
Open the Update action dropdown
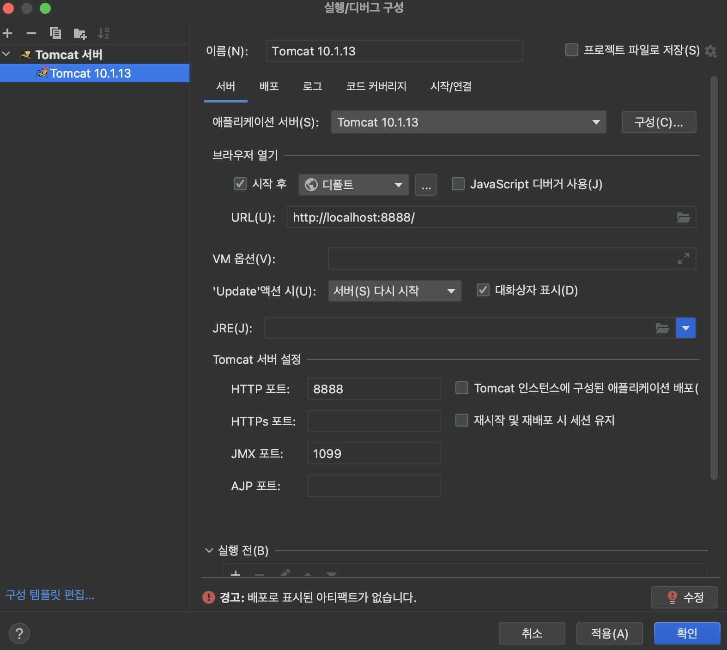[395, 291]
